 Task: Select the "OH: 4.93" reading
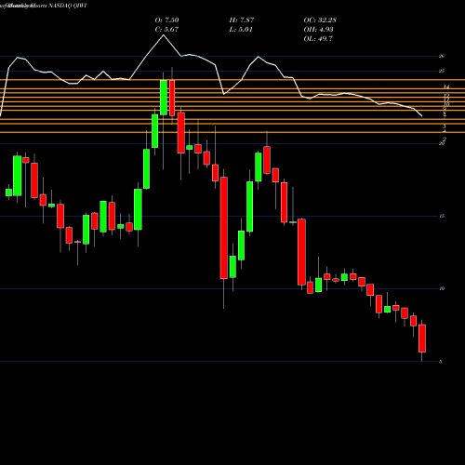pyautogui.click(x=318, y=30)
